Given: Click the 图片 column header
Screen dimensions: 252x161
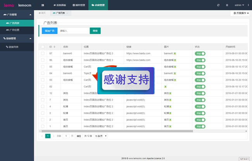Looking at the screenshot, I should click(x=166, y=47).
